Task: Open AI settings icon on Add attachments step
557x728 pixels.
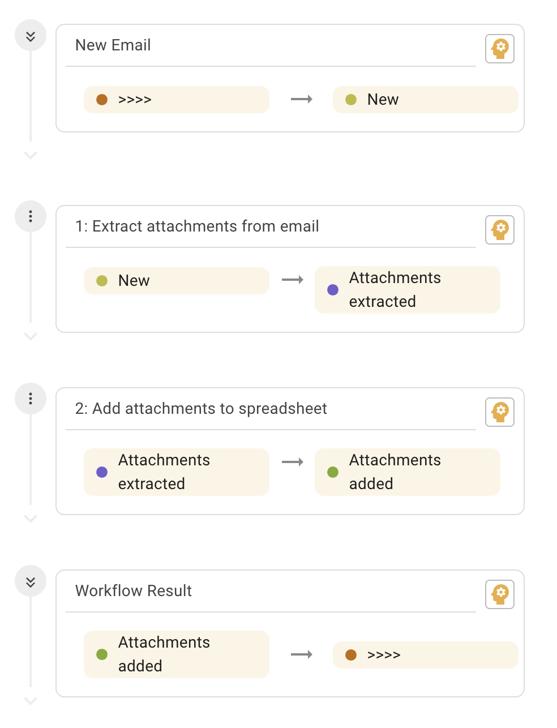Action: tap(500, 412)
